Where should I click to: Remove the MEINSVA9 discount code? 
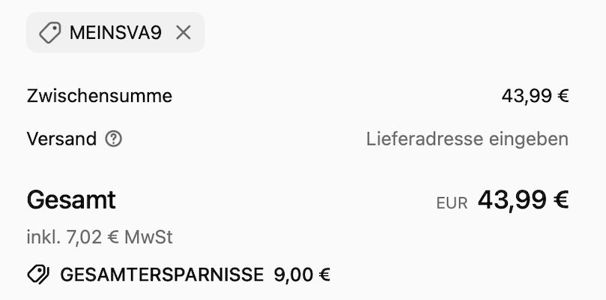pyautogui.click(x=183, y=32)
